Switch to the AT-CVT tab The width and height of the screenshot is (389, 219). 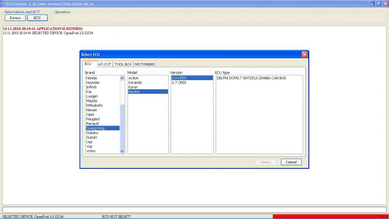pos(104,64)
